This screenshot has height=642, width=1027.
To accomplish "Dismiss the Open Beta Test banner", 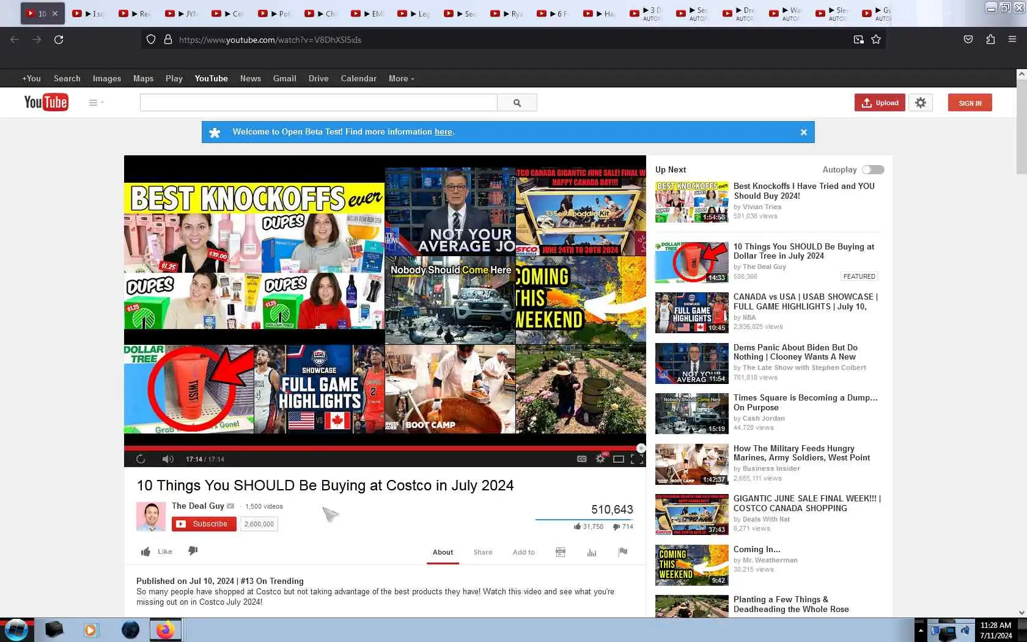I will tap(804, 132).
